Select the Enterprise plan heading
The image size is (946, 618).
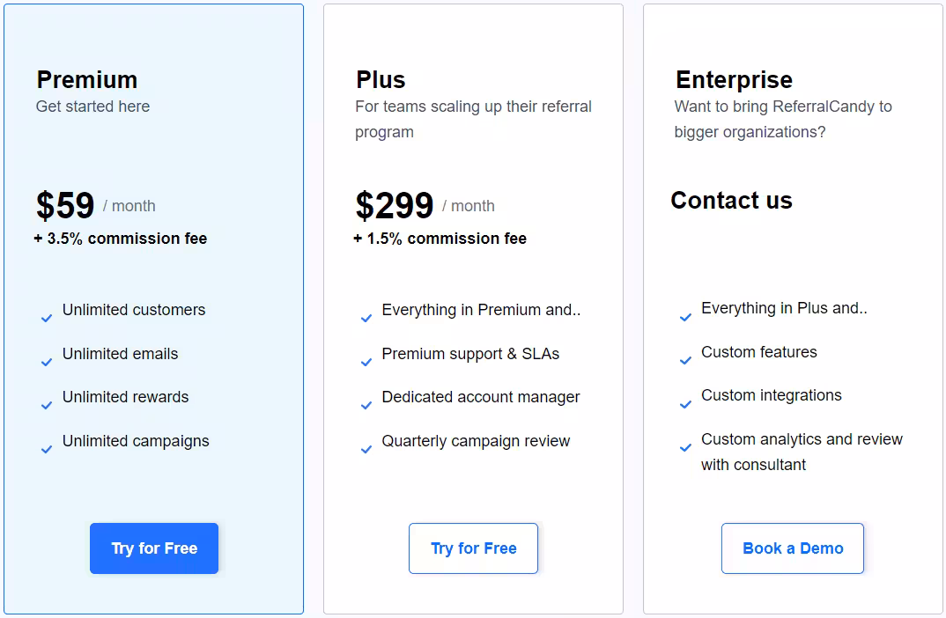pyautogui.click(x=734, y=79)
